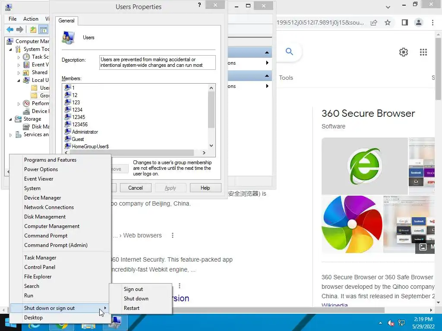Image resolution: width=442 pixels, height=331 pixels.
Task: Select the General tab
Action: point(66,21)
